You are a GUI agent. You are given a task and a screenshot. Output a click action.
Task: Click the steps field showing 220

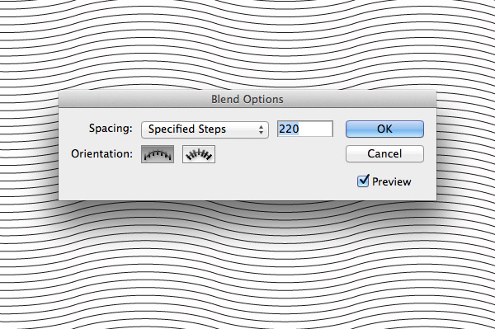[x=305, y=129]
